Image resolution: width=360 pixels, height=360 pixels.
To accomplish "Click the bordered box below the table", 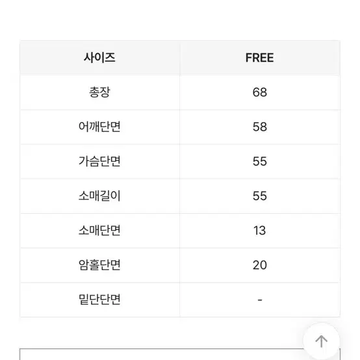I will (161, 354).
